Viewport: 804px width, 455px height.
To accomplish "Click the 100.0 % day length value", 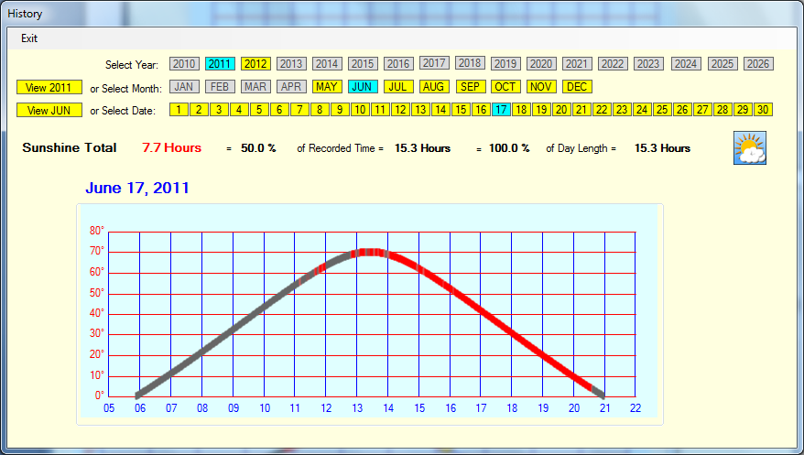I will pyautogui.click(x=509, y=148).
